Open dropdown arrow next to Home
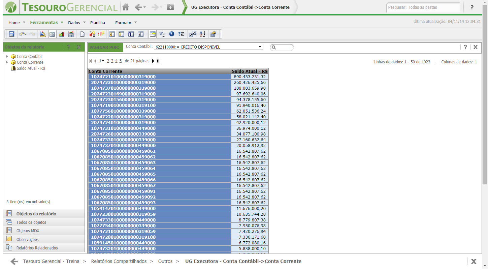The height and width of the screenshot is (271, 490). tap(24, 23)
